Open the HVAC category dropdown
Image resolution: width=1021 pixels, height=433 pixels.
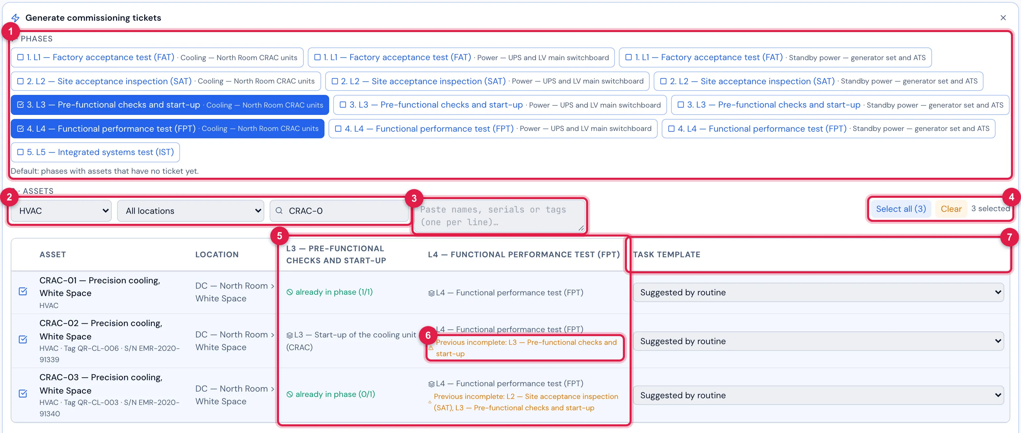tap(61, 210)
